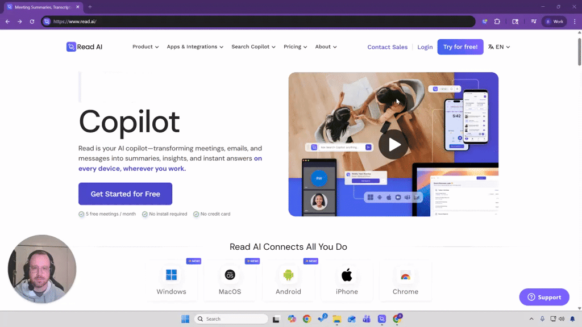This screenshot has width=582, height=327.
Task: Open the Windows Start menu
Action: (185, 319)
